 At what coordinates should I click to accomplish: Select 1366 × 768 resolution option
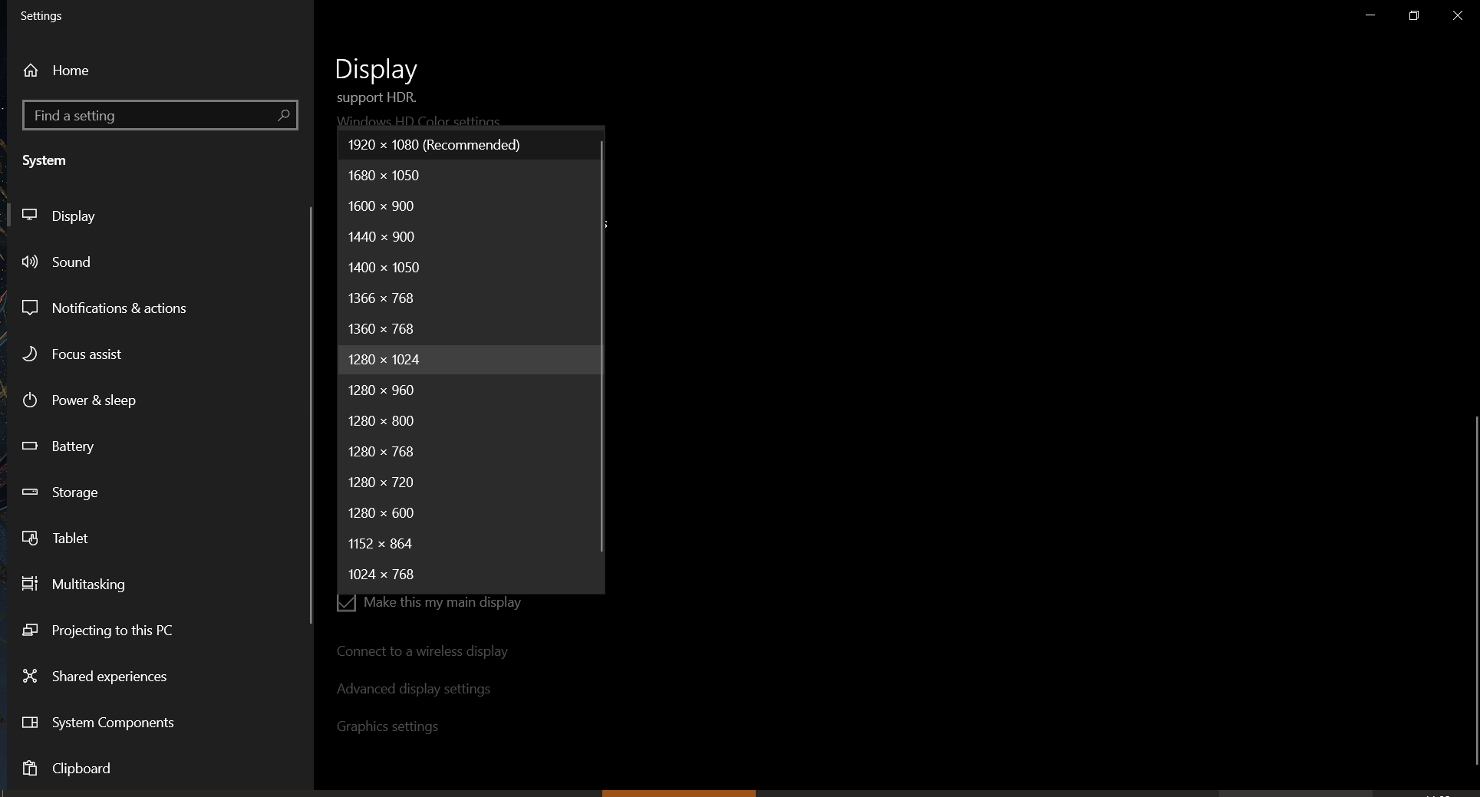381,298
